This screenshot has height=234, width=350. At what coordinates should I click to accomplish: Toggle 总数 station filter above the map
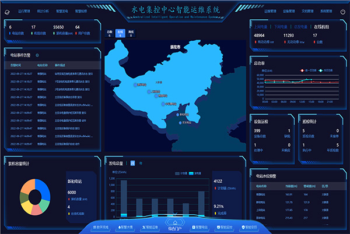(x=110, y=34)
